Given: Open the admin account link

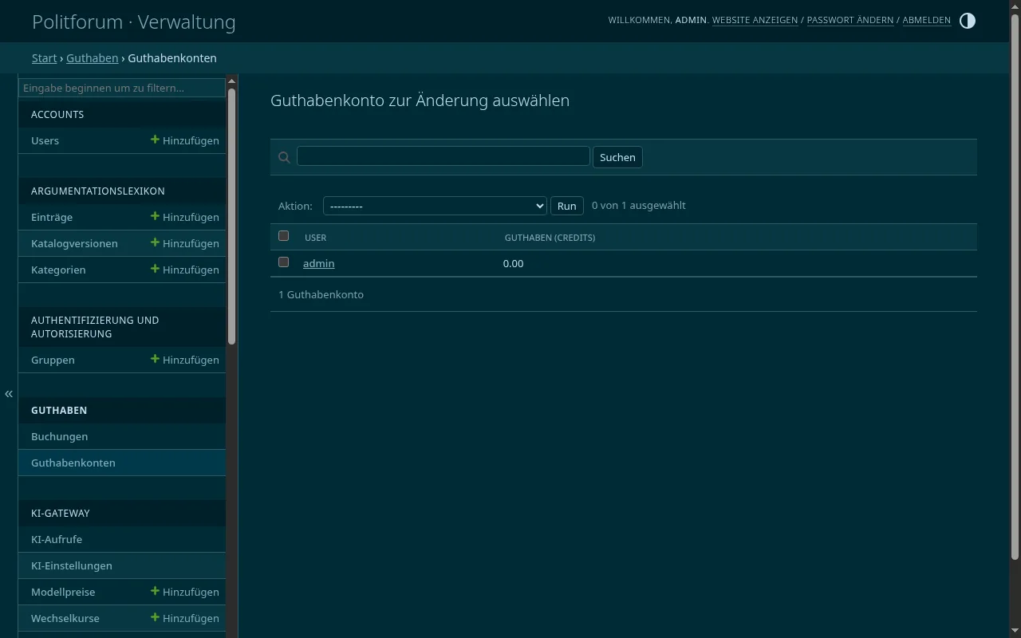Looking at the screenshot, I should tap(319, 263).
